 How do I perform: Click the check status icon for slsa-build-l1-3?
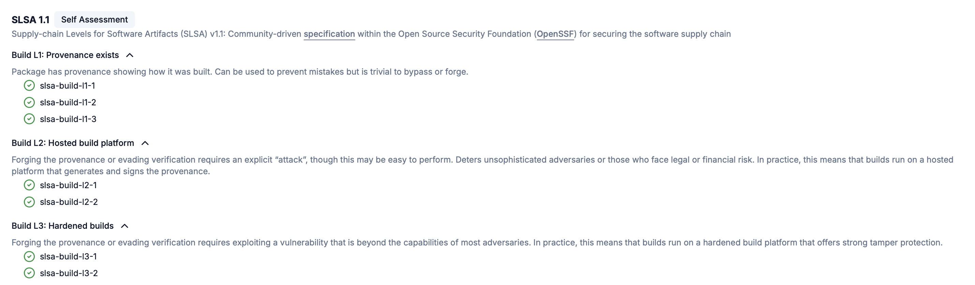pos(29,119)
